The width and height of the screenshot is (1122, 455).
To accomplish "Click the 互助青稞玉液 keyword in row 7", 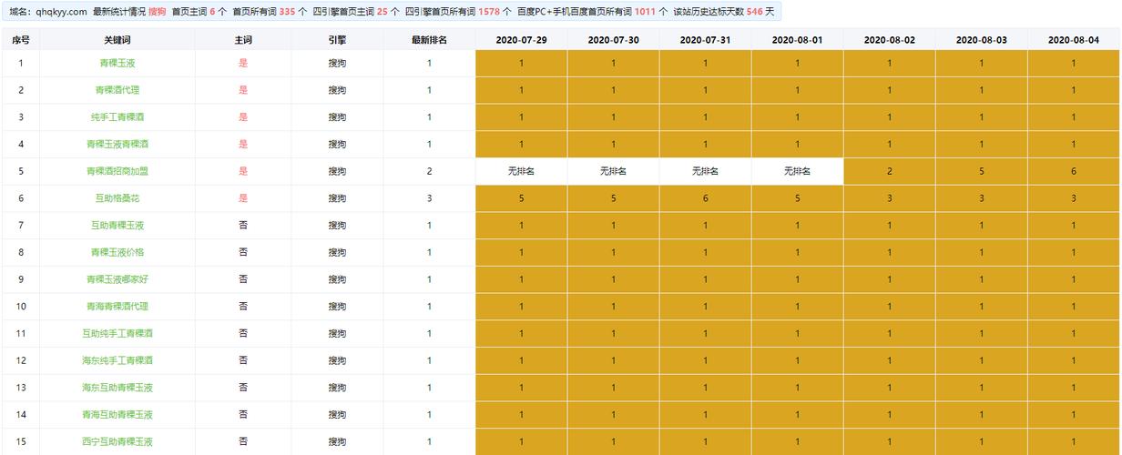I will [x=117, y=226].
